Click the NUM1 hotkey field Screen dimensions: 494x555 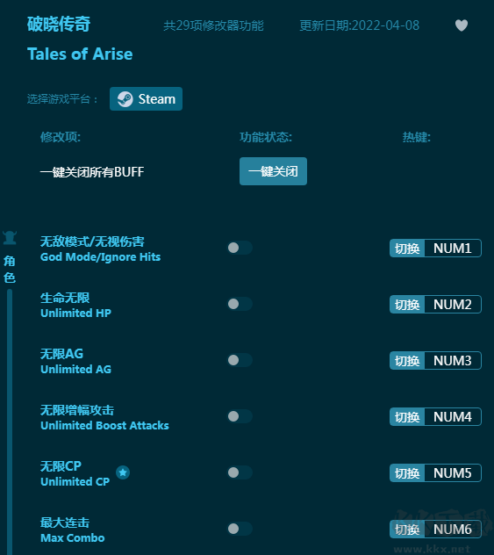(x=453, y=249)
